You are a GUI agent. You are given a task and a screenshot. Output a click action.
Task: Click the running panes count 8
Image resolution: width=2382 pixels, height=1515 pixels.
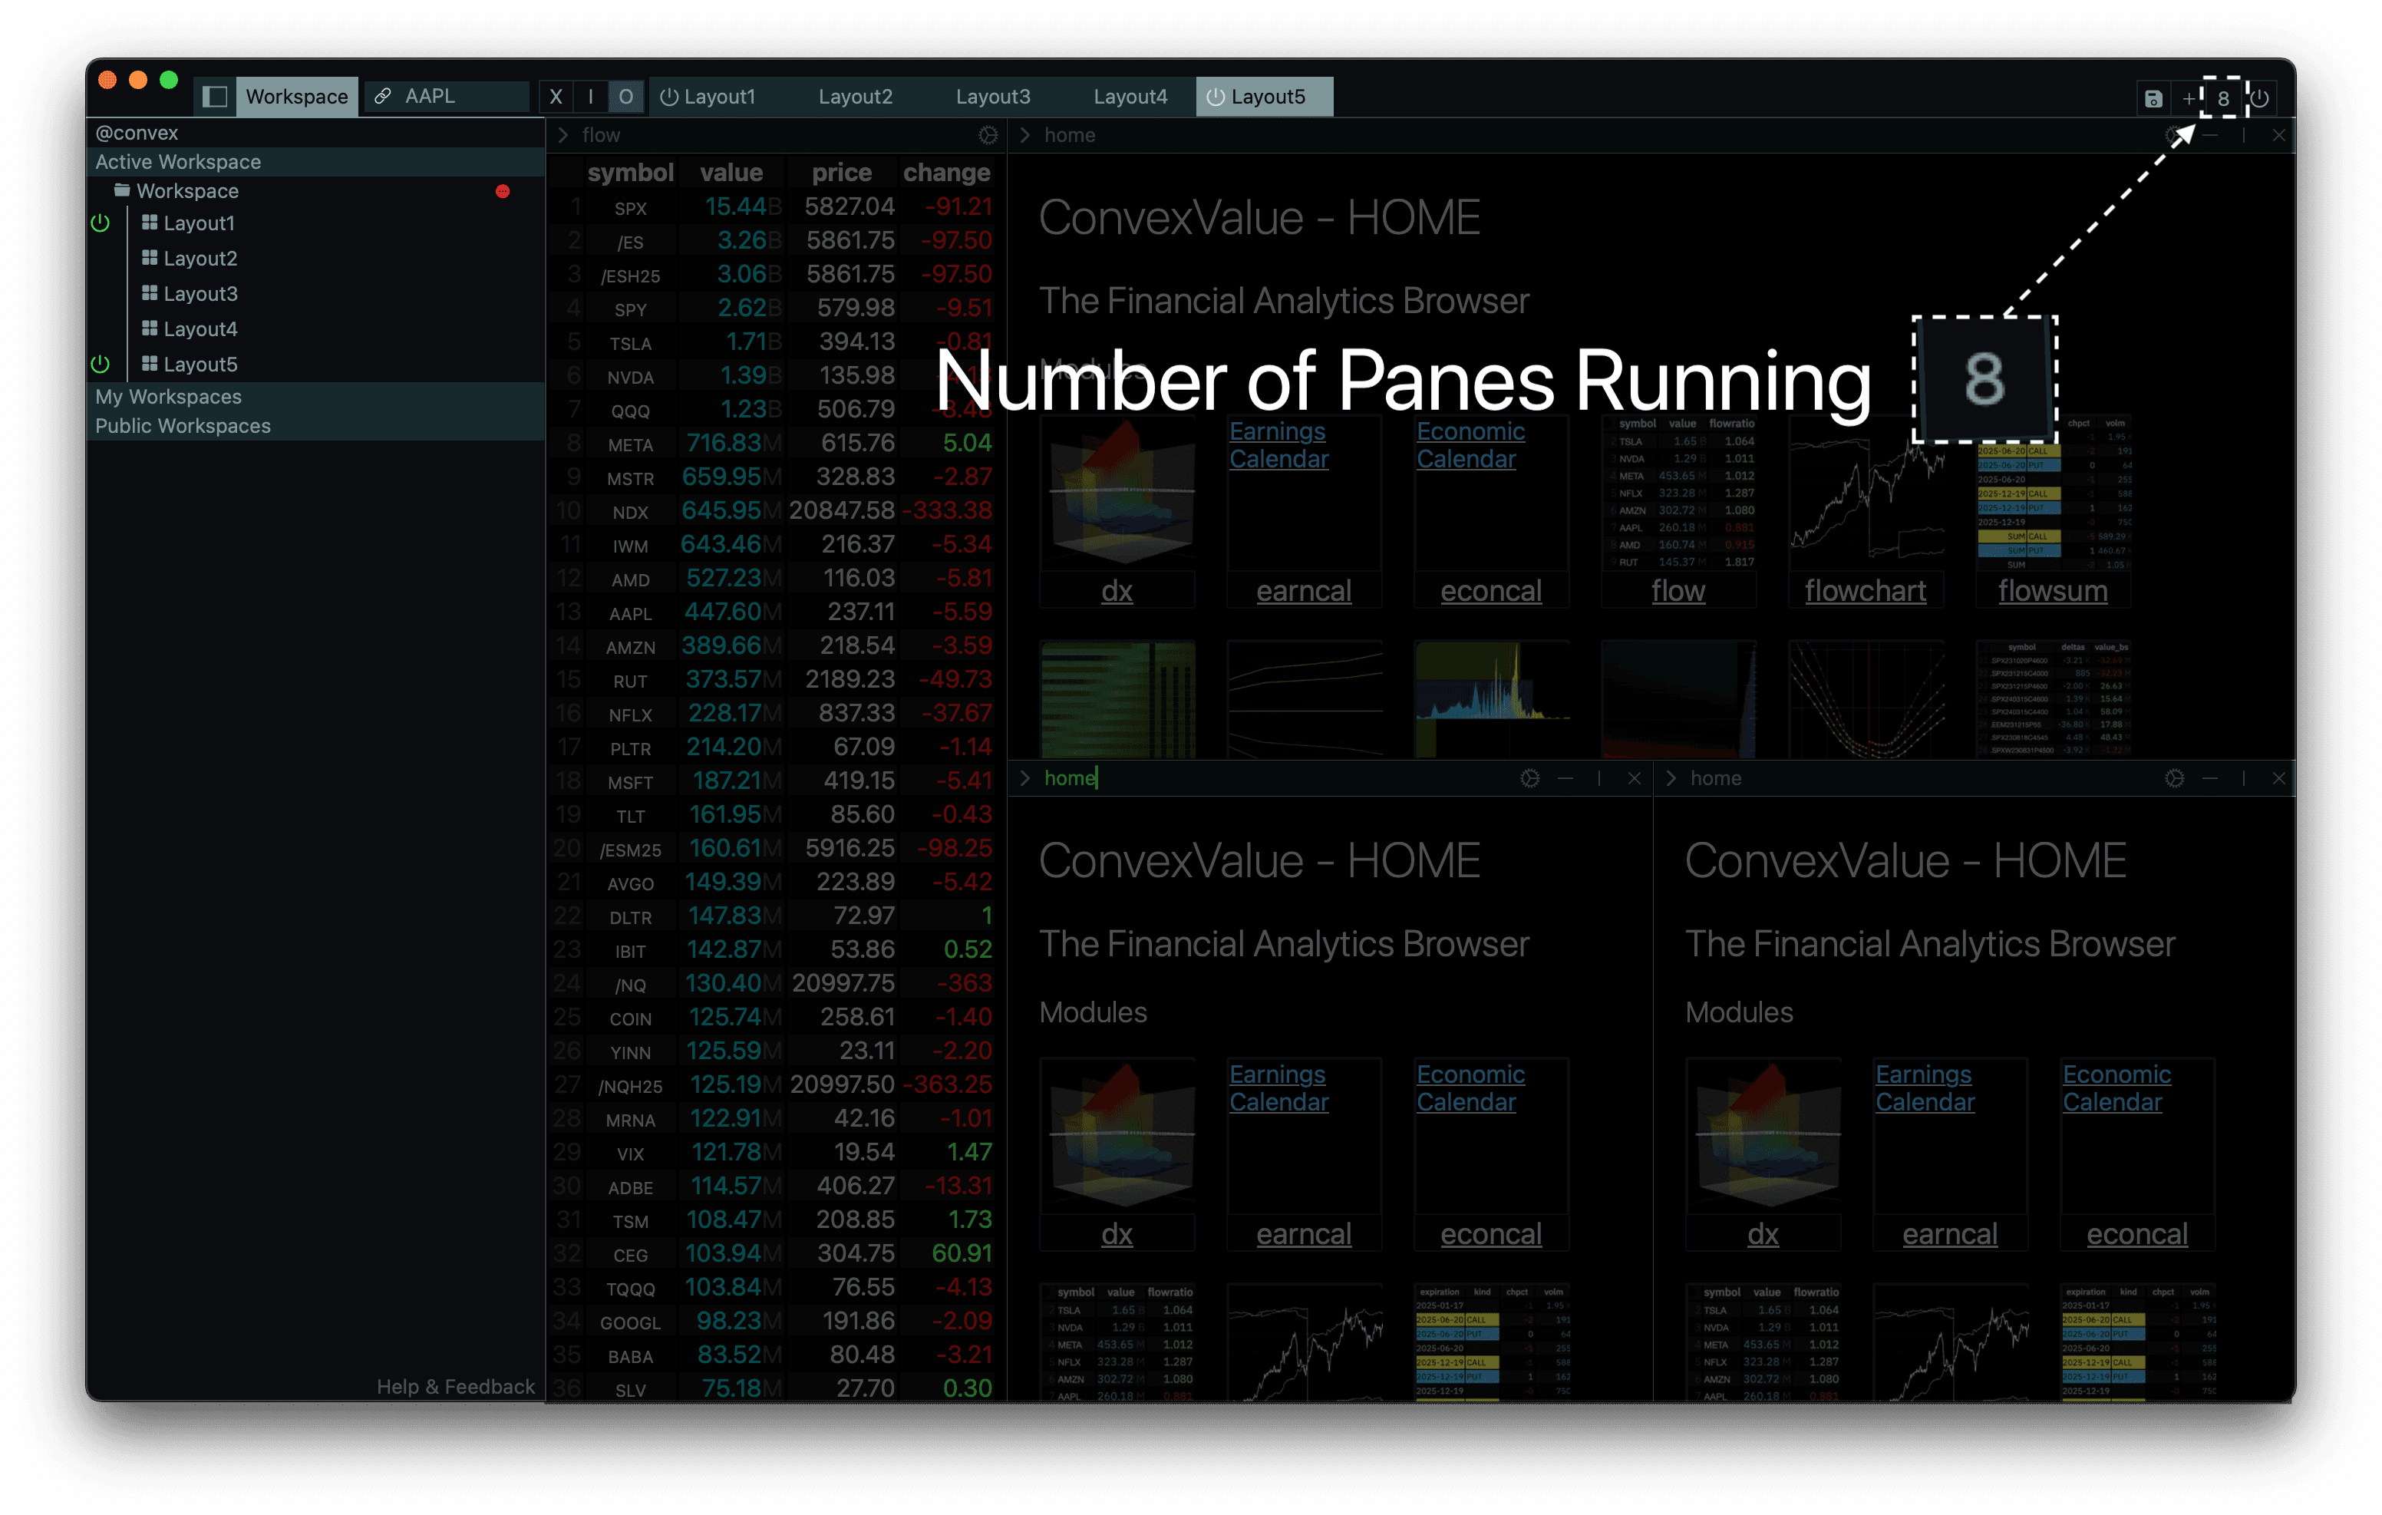coord(2224,98)
